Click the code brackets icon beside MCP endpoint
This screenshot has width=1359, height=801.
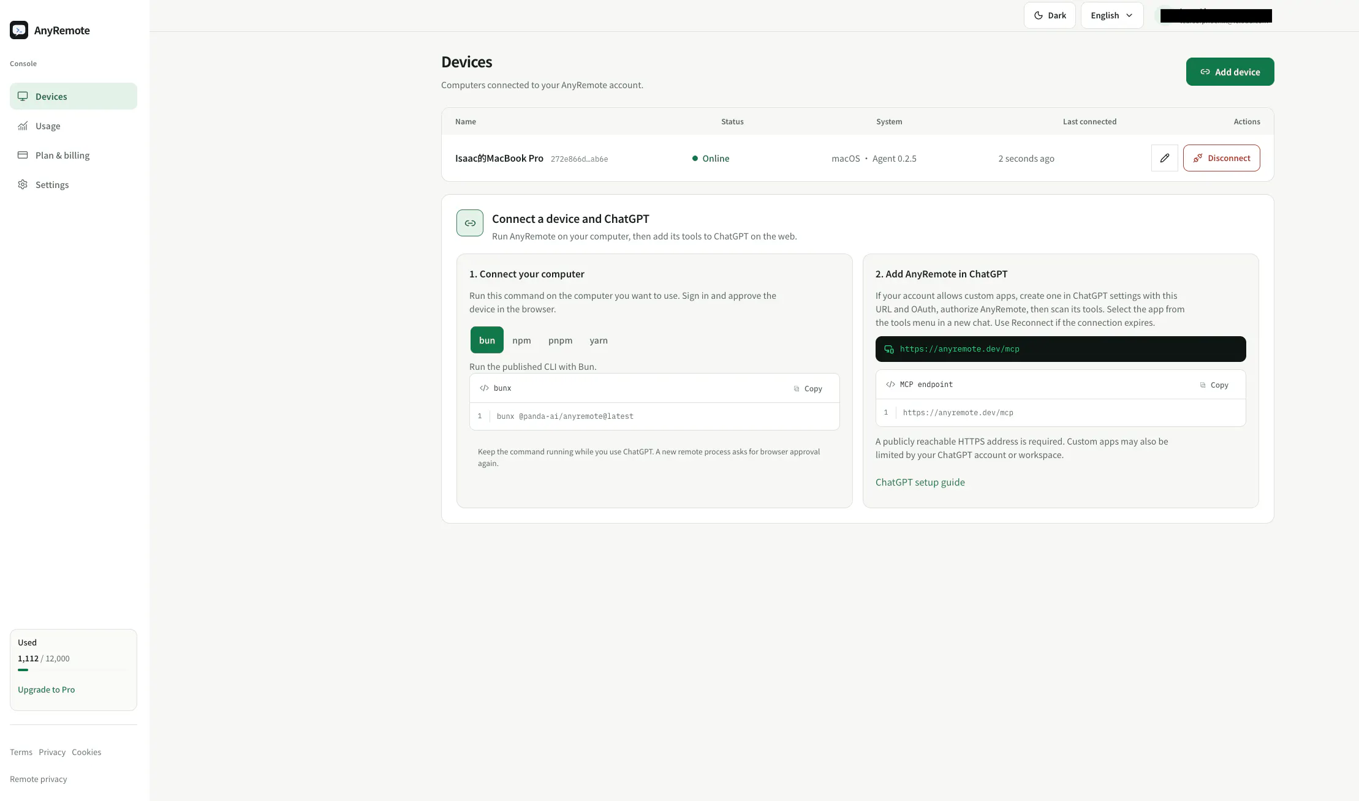pyautogui.click(x=890, y=384)
